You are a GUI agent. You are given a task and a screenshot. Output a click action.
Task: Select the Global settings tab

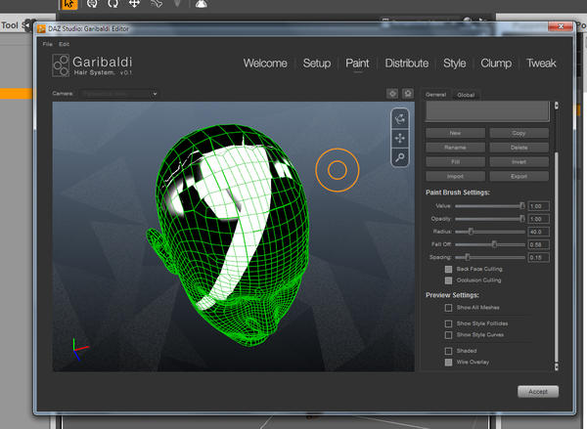tap(466, 95)
